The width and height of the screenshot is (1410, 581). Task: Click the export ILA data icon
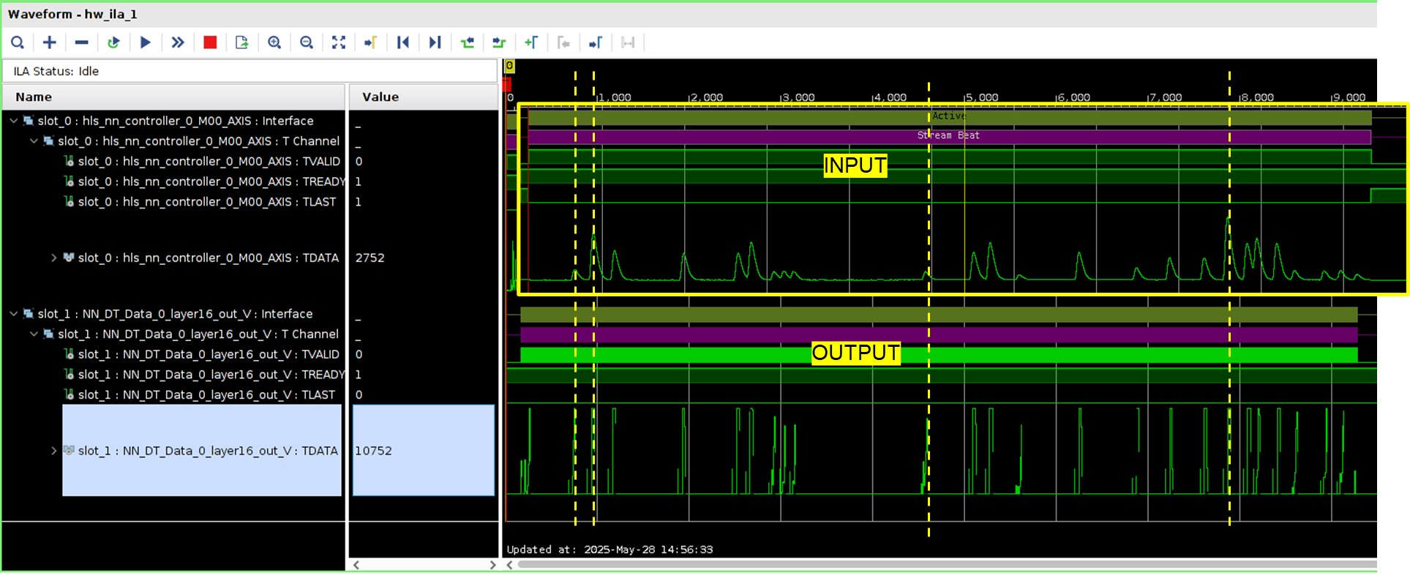click(x=242, y=42)
